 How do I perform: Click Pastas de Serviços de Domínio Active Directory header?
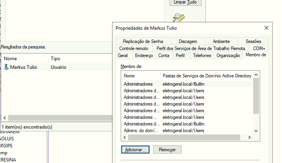(207, 76)
